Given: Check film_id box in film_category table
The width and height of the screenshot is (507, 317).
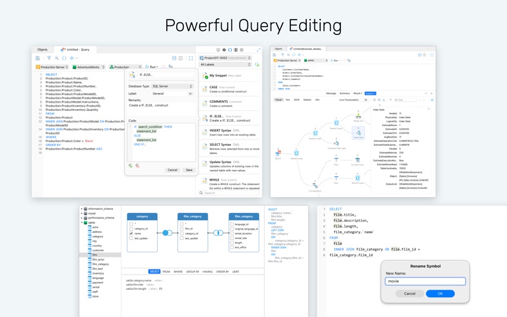Looking at the screenshot, I should [x=182, y=228].
